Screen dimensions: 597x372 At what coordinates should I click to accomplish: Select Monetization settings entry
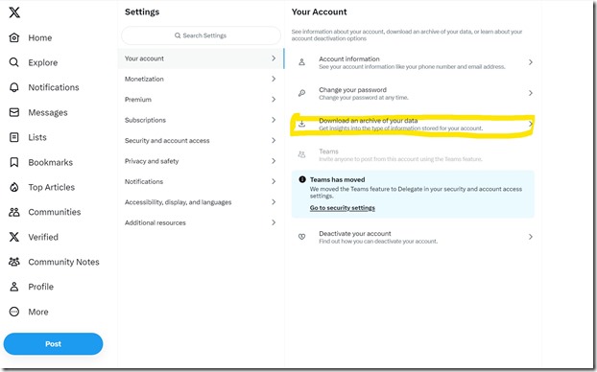(201, 79)
